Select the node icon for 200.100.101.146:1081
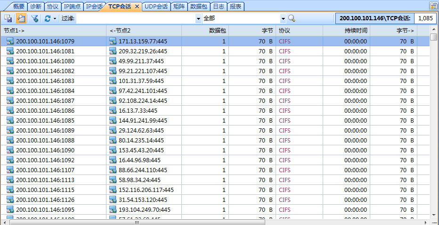 coord(10,51)
